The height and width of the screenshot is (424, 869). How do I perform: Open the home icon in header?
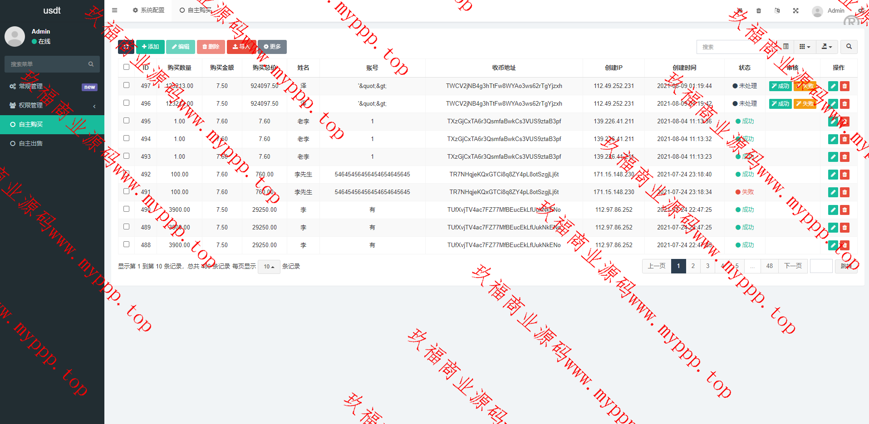click(740, 10)
